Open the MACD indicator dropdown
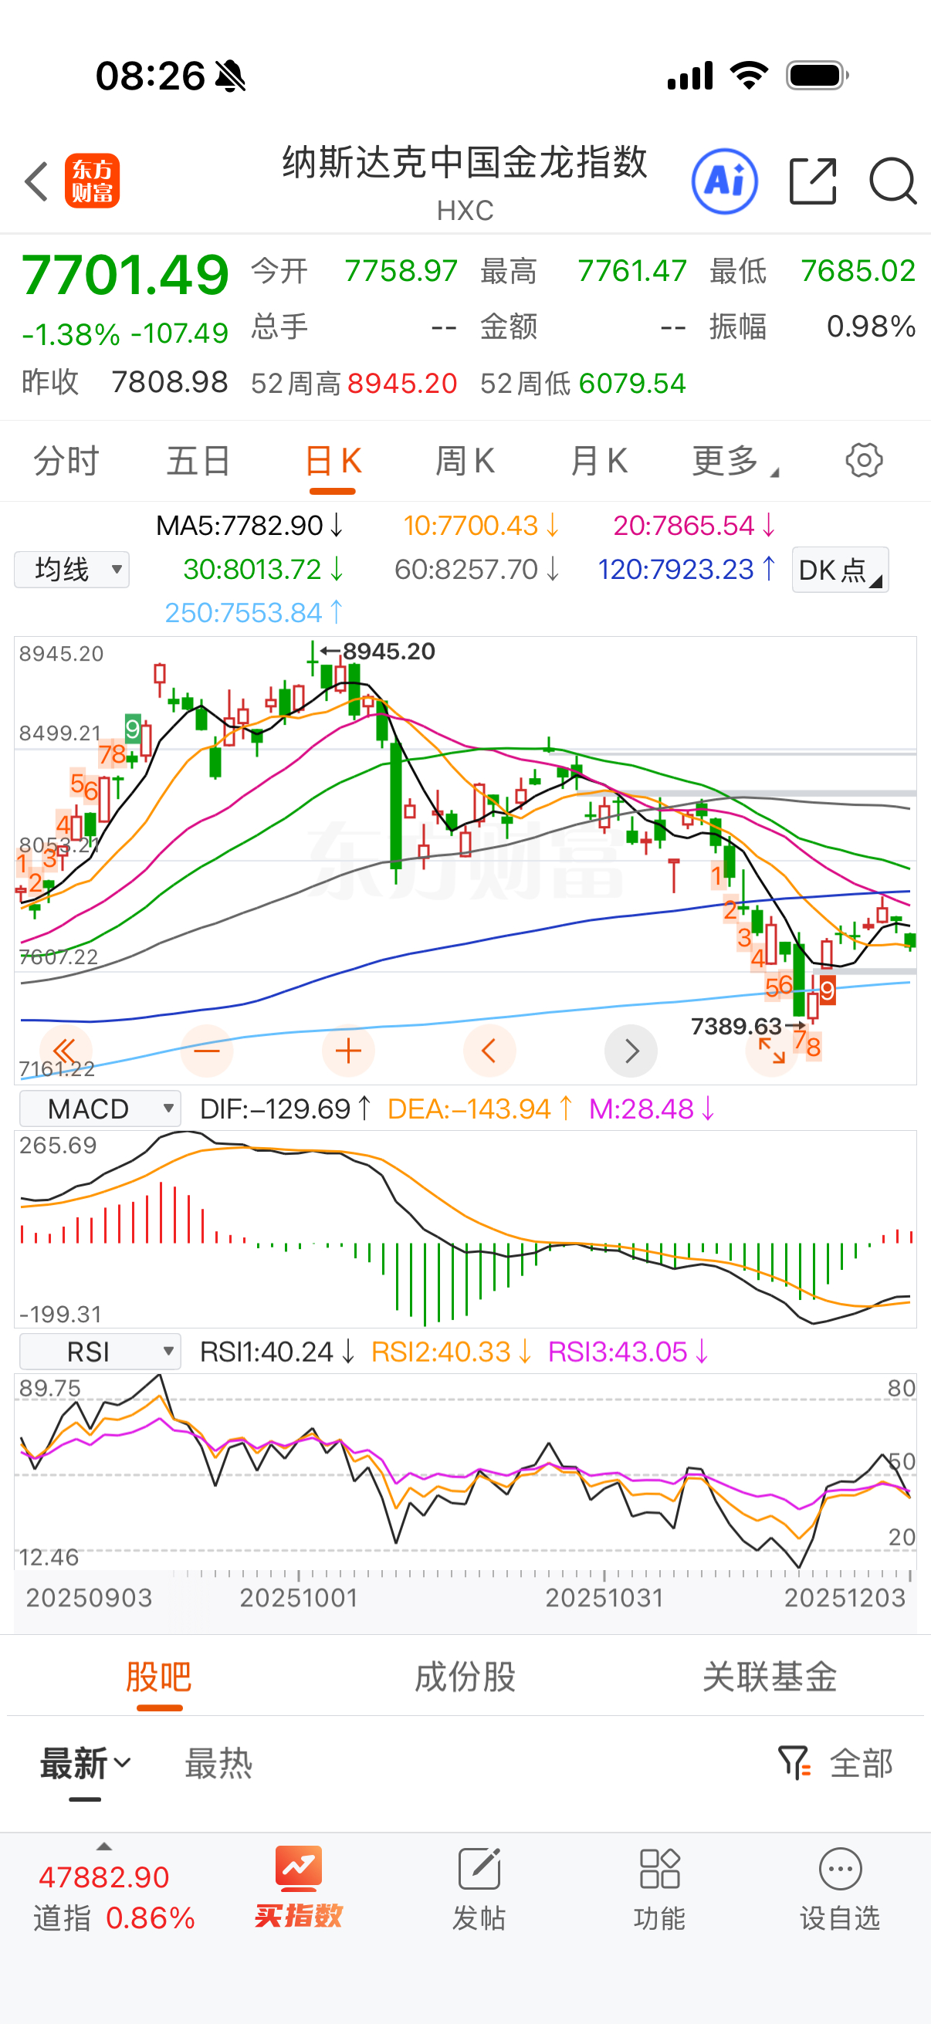 click(x=100, y=1108)
